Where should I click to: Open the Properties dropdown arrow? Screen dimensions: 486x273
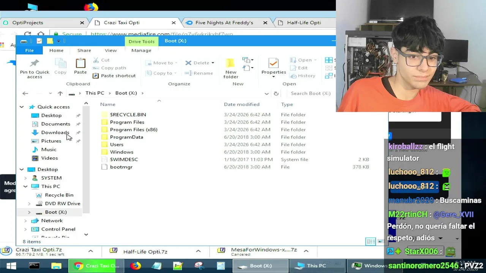273,77
